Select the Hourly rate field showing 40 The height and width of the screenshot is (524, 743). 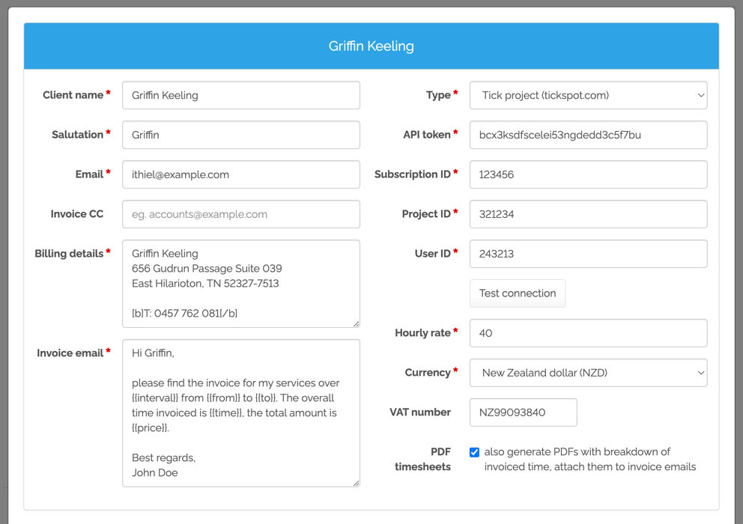click(588, 333)
